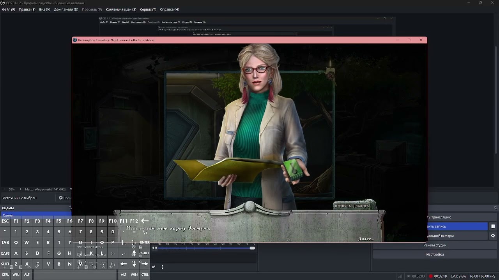The width and height of the screenshot is (499, 280).
Task: Click the ENTER key on virtual keyboard
Action: (145, 242)
